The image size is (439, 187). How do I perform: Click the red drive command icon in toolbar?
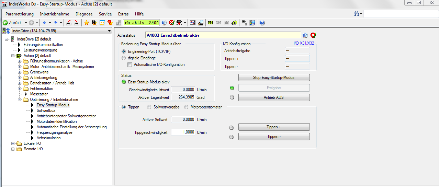(179, 23)
